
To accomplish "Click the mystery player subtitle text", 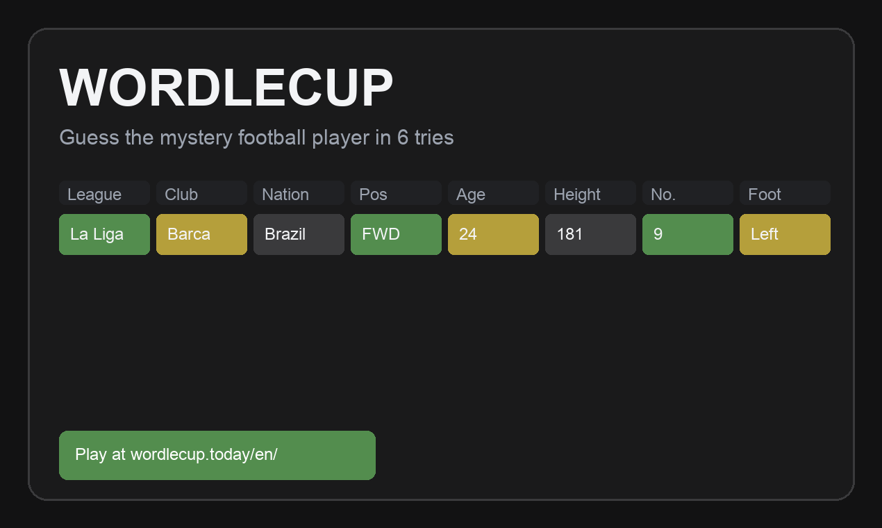I will [x=257, y=138].
